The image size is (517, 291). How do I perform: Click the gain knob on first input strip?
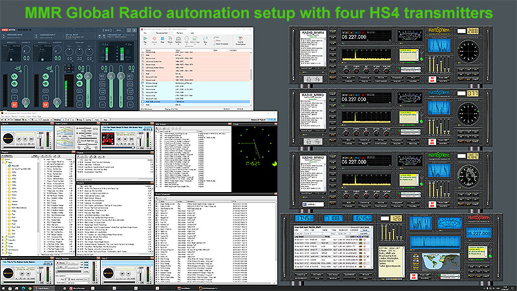[x=26, y=50]
